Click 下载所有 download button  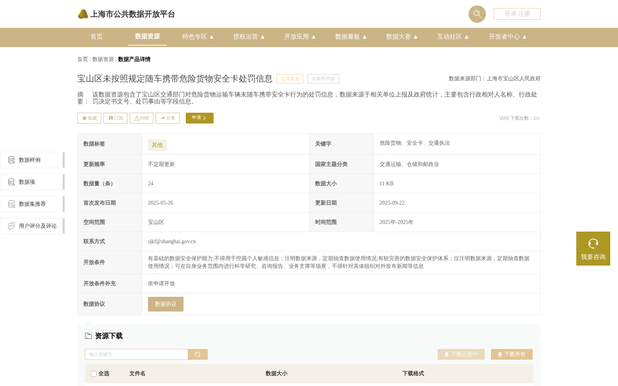tap(512, 354)
